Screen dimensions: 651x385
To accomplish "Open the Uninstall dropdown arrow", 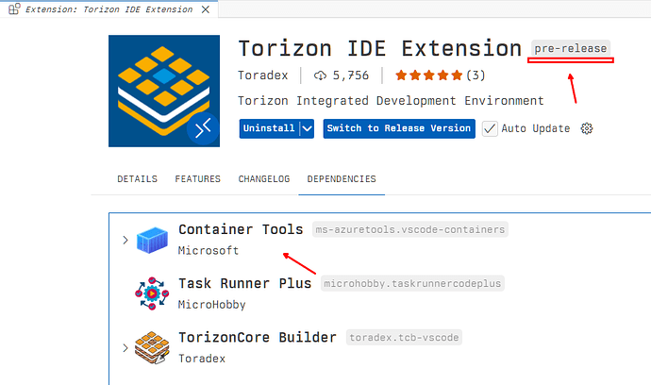I will (307, 128).
